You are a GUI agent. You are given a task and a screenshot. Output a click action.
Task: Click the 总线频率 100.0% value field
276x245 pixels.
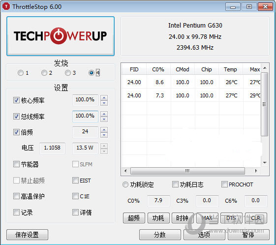pyautogui.click(x=85, y=116)
